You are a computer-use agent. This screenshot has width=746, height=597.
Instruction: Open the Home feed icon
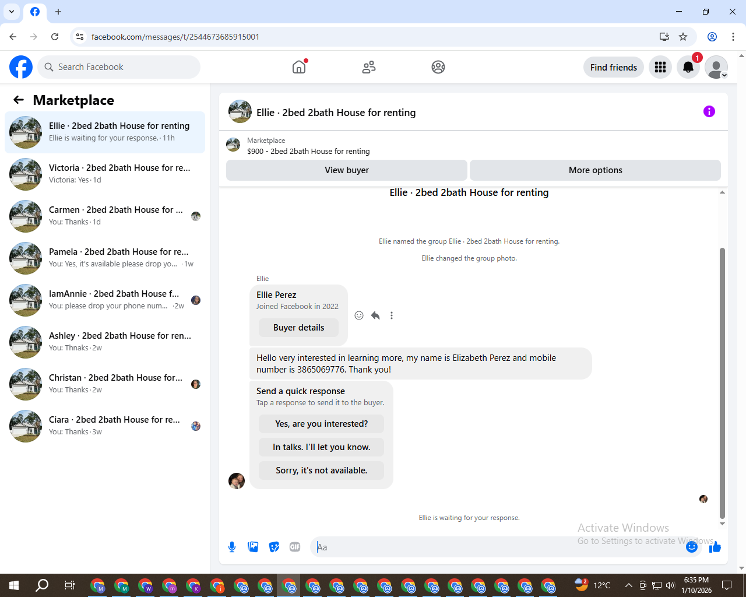click(x=299, y=67)
